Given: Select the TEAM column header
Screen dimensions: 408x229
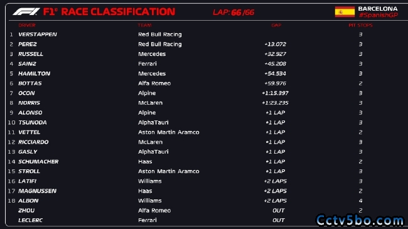Looking at the screenshot, I should pos(144,25).
